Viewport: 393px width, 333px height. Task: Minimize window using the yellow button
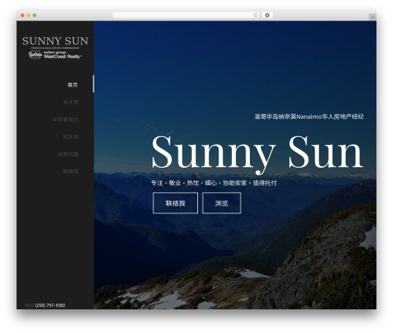click(28, 16)
